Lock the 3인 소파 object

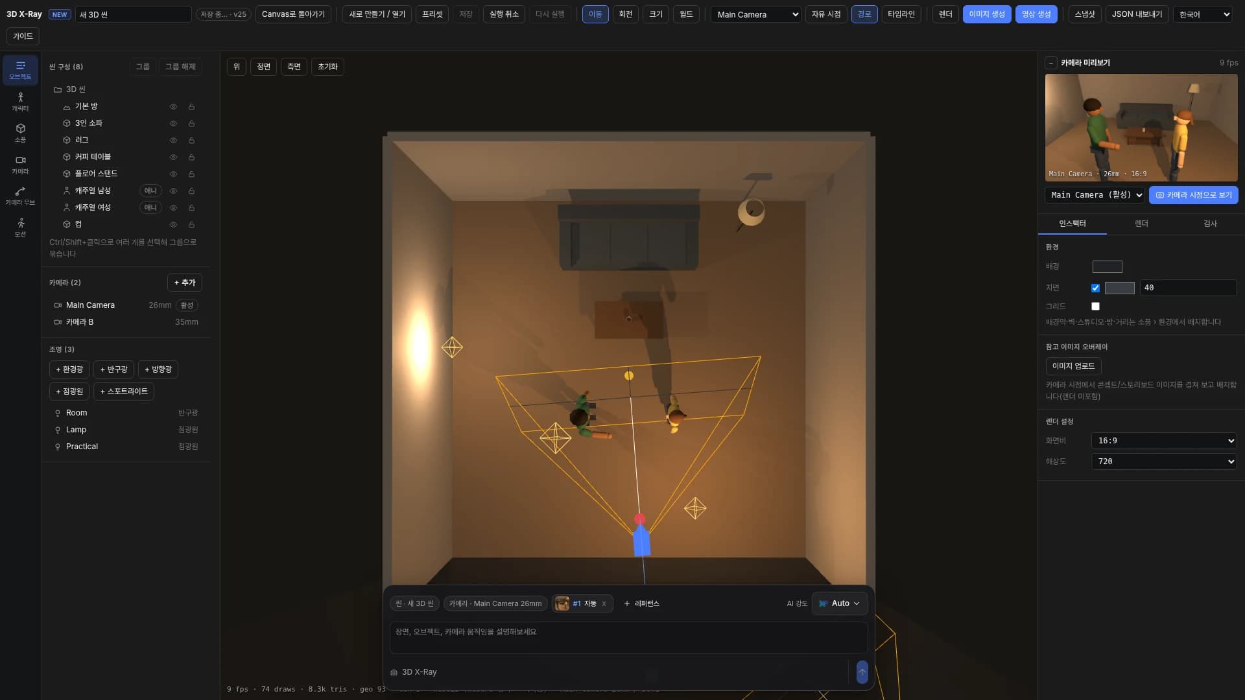(x=191, y=123)
